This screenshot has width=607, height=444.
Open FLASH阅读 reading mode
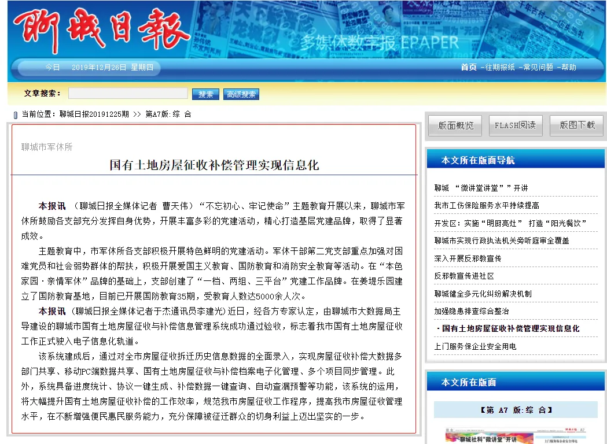pyautogui.click(x=515, y=125)
